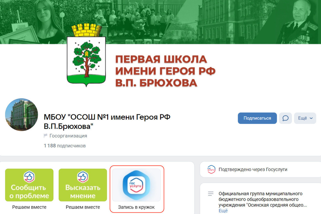This screenshot has width=321, height=214.
Task: Click the Госорганизация category label
Action: point(68,136)
